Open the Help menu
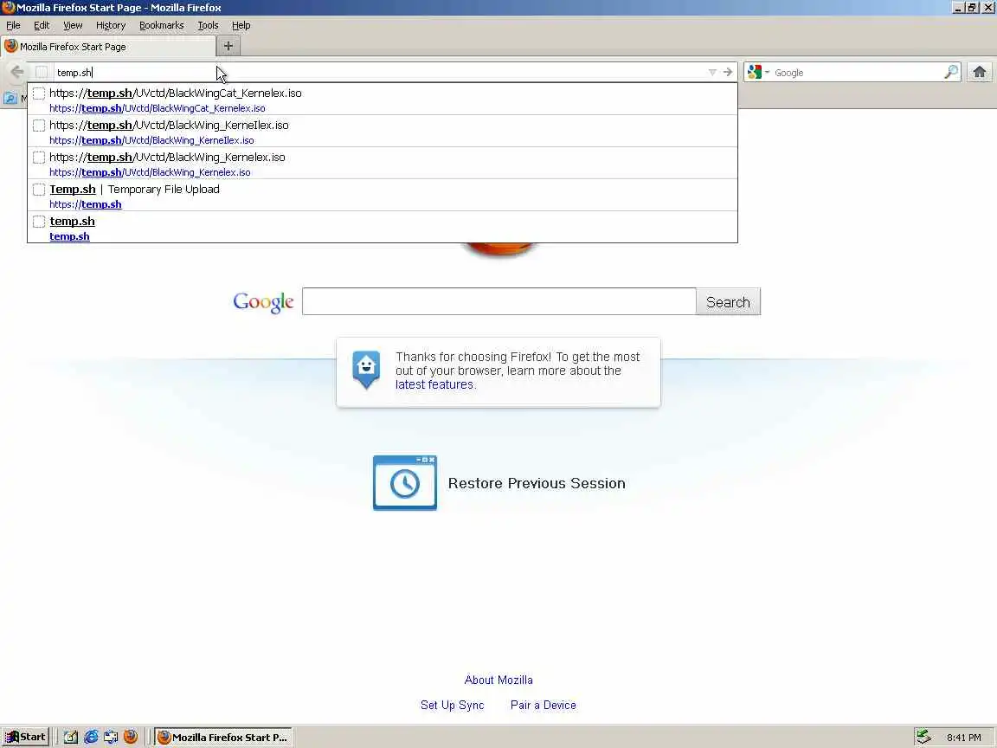Viewport: 997px width, 748px height. pyautogui.click(x=241, y=25)
